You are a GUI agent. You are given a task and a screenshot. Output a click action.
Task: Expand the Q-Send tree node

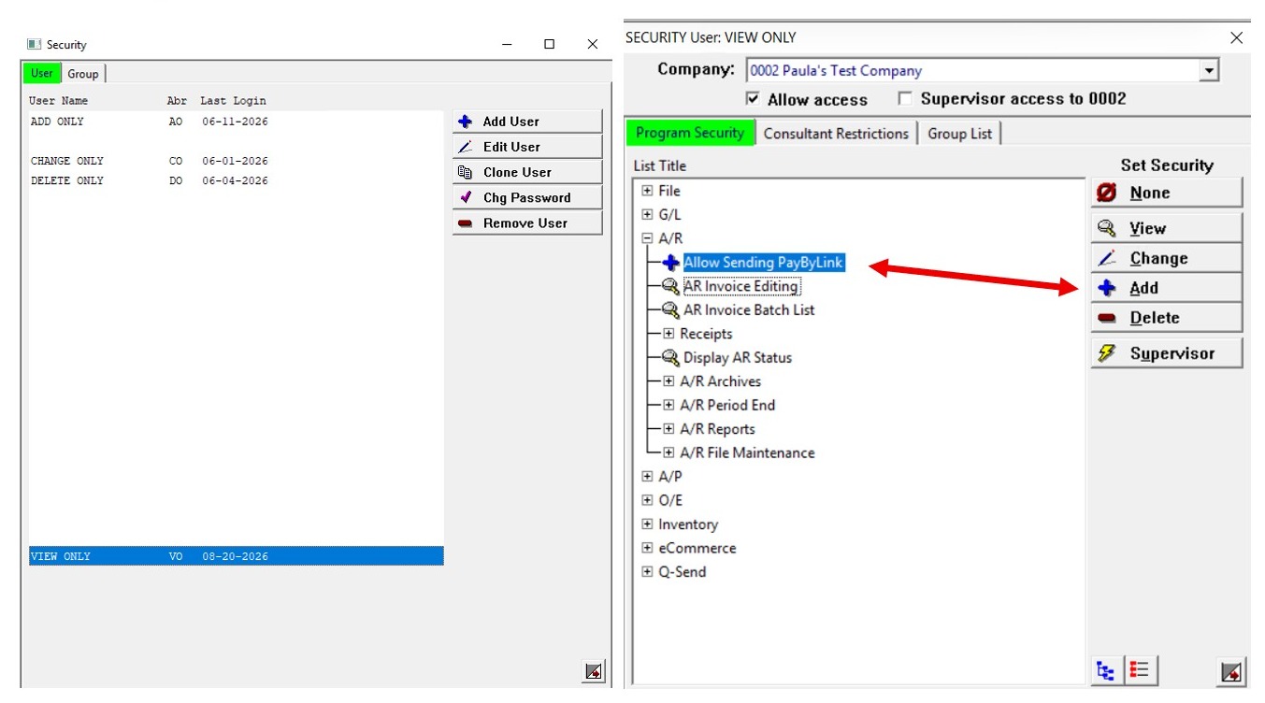(647, 572)
